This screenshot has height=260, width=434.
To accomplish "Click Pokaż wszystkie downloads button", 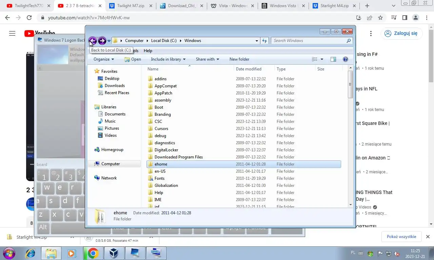I will (x=401, y=237).
